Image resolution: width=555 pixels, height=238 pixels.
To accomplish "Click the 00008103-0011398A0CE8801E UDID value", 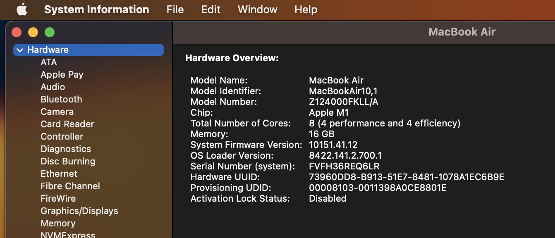I will coord(378,188).
